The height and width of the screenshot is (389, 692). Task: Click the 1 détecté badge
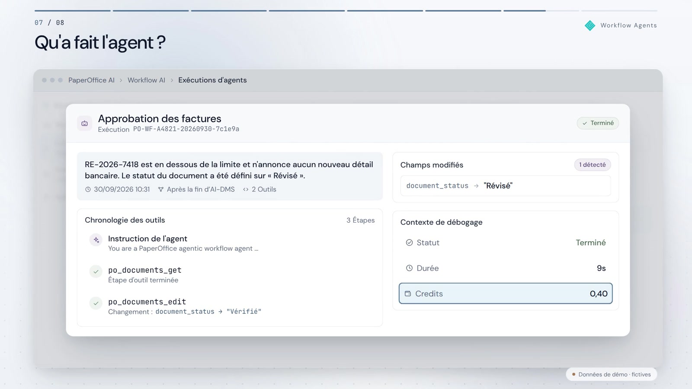tap(593, 165)
